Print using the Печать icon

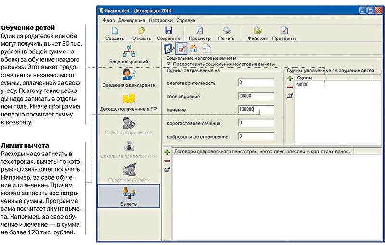[x=226, y=33]
